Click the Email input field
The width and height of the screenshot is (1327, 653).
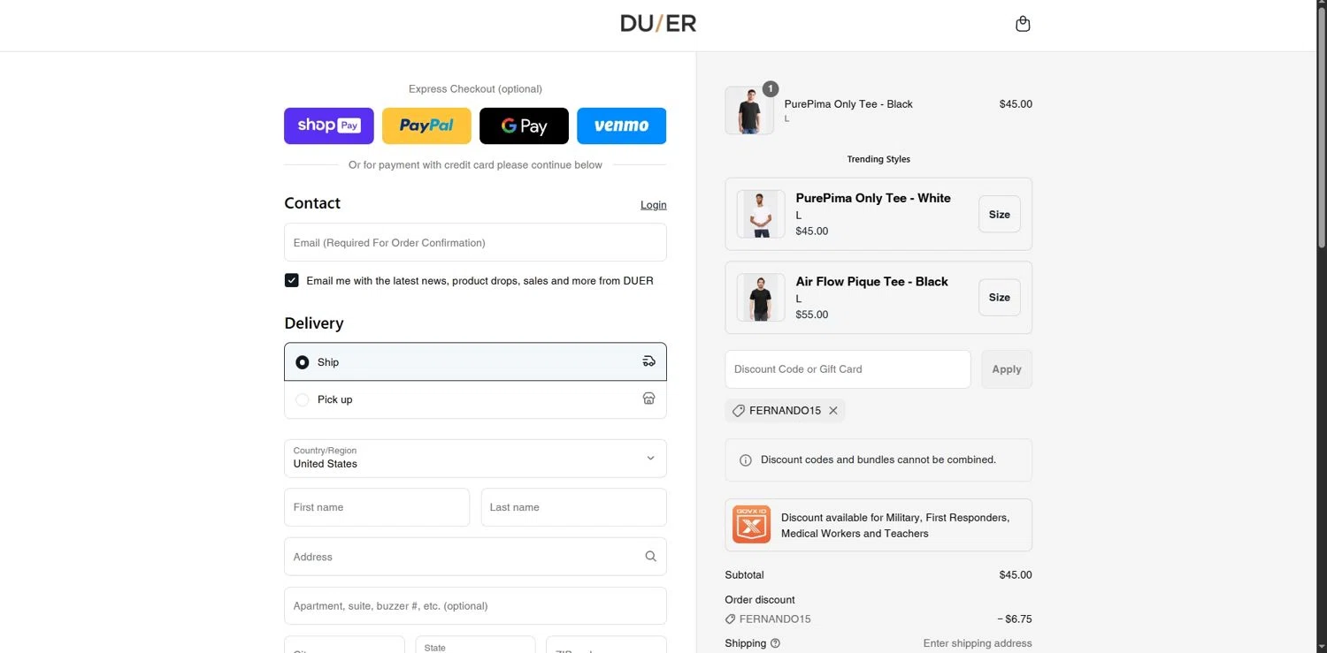click(x=475, y=242)
